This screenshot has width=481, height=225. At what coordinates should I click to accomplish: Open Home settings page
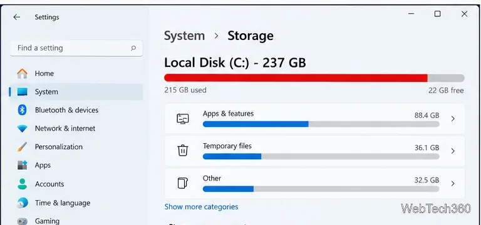click(76, 74)
